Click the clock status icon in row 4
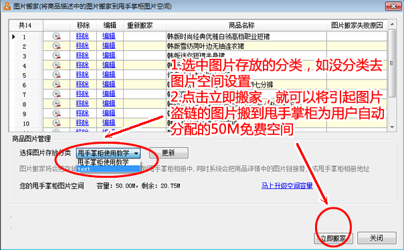404x250 pixels. pos(56,65)
